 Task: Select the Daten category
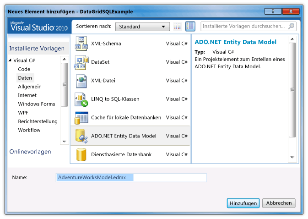point(25,78)
